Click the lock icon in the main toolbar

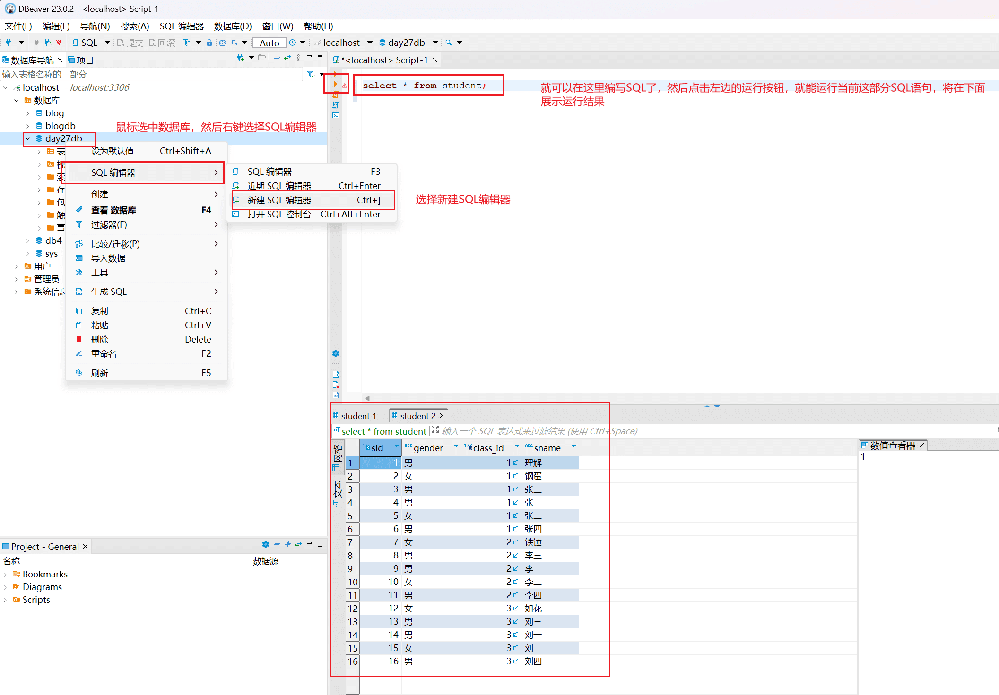pyautogui.click(x=209, y=43)
